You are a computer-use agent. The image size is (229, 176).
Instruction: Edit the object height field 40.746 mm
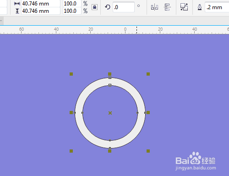pyautogui.click(x=41, y=11)
